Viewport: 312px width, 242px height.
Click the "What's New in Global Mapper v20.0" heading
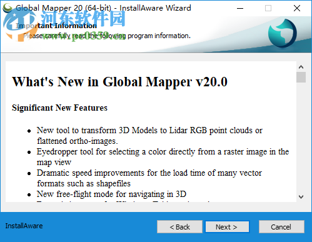(119, 81)
